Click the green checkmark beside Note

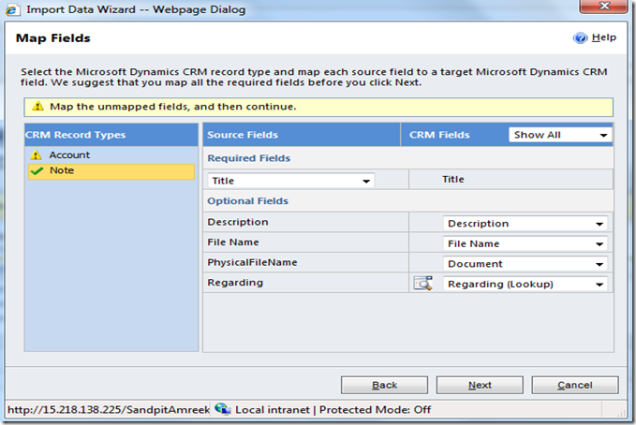37,170
